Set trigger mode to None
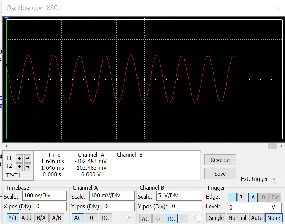285x224 pixels. (274, 218)
